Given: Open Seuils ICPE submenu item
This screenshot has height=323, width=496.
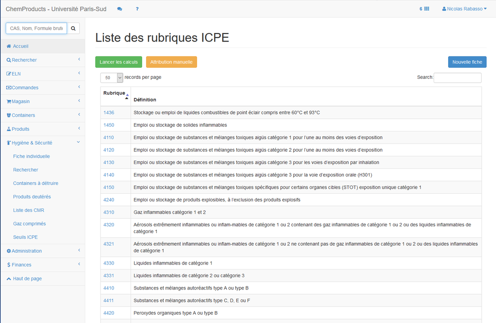Looking at the screenshot, I should pos(25,237).
